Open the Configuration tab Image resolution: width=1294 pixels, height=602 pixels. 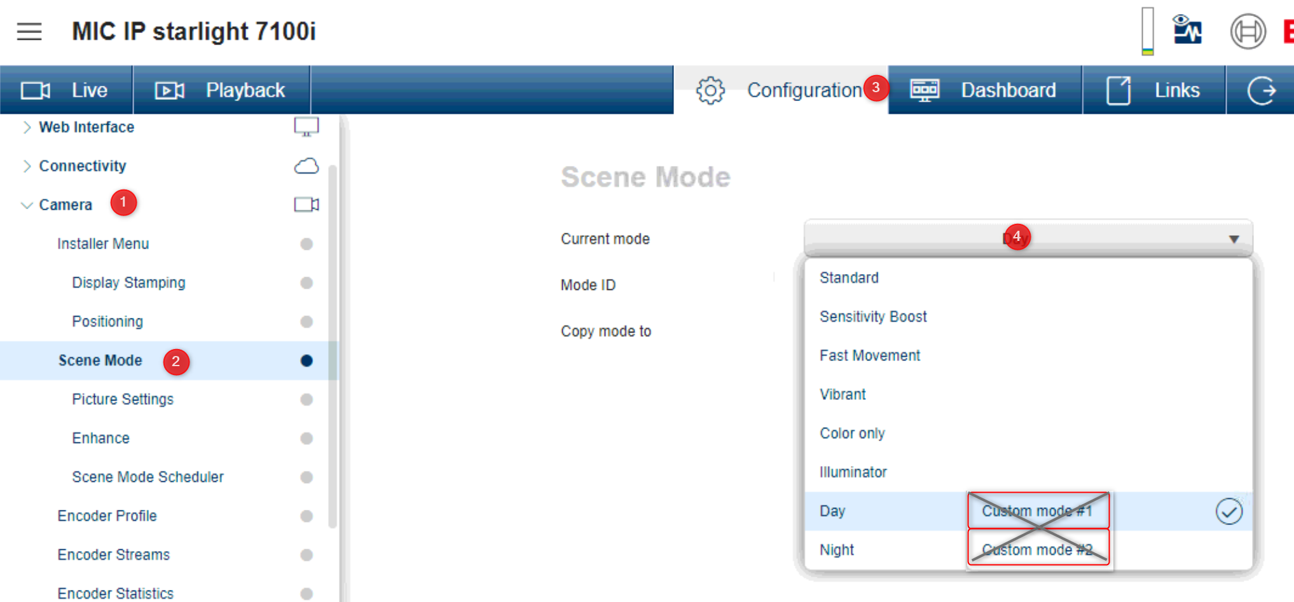click(x=781, y=90)
